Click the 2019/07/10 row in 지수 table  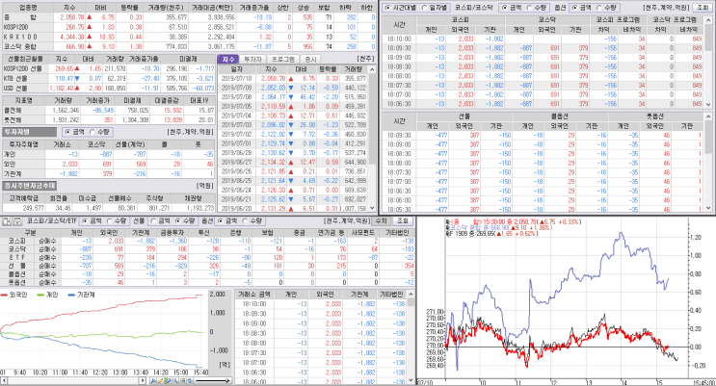pyautogui.click(x=293, y=79)
